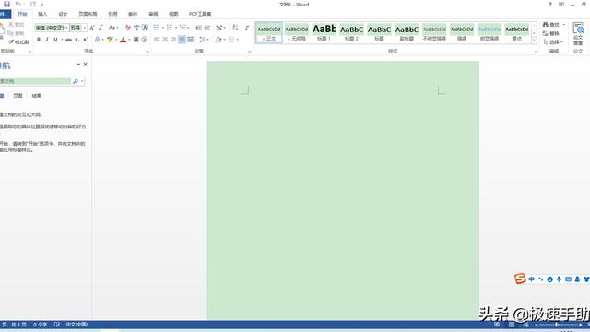This screenshot has height=332, width=590.
Task: Click the yellow text highlight color button
Action: [x=110, y=40]
